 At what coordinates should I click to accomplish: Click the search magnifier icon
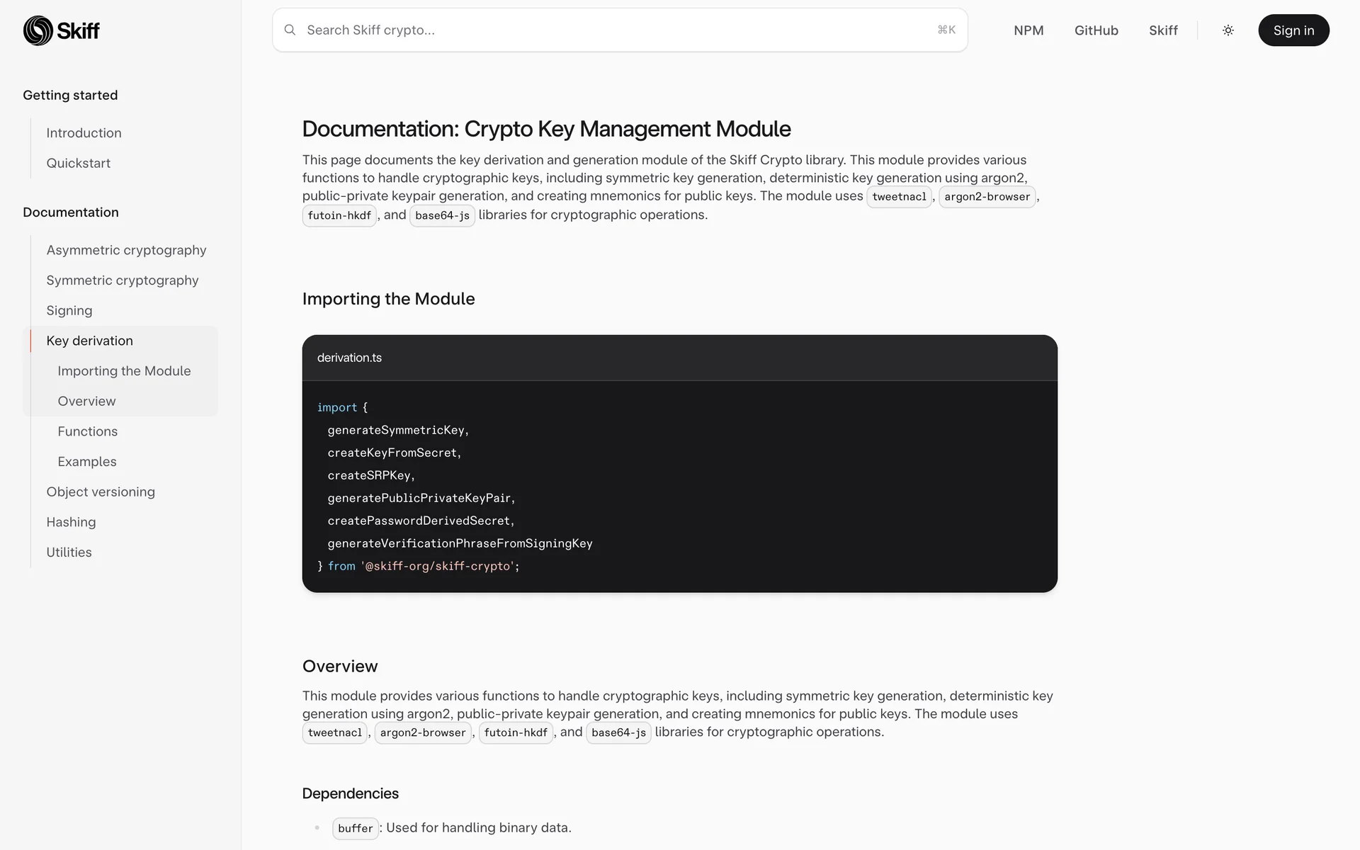(290, 30)
